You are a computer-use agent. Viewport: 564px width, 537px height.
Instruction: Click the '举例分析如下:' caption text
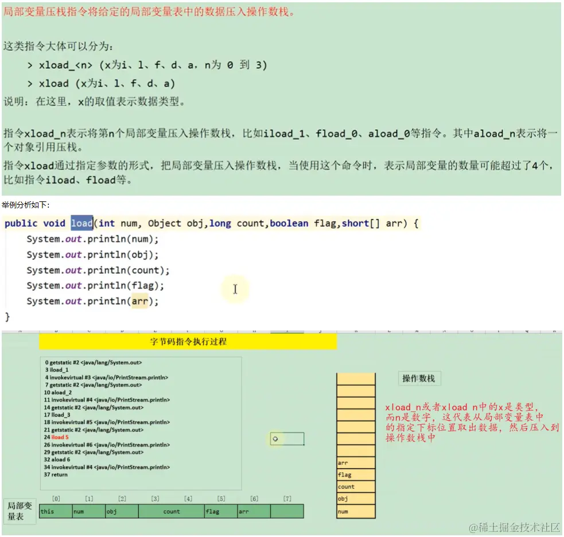[26, 205]
